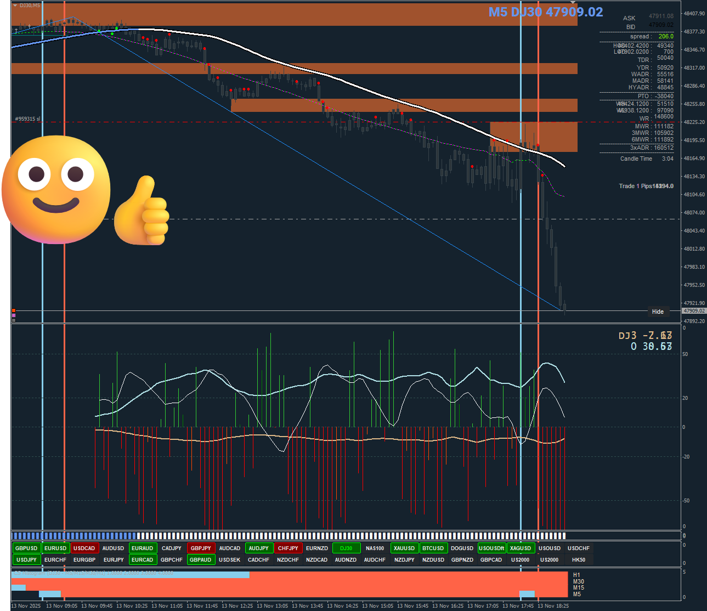The width and height of the screenshot is (707, 611).
Task: Choose the EURNZD symbol button
Action: 317,548
